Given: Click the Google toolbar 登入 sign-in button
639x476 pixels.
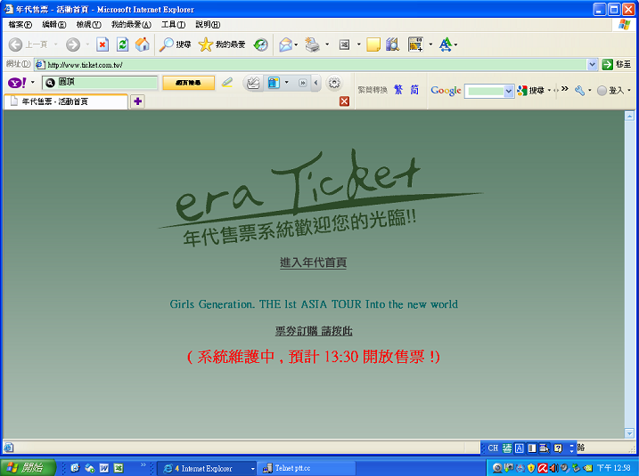Looking at the screenshot, I should click(610, 91).
